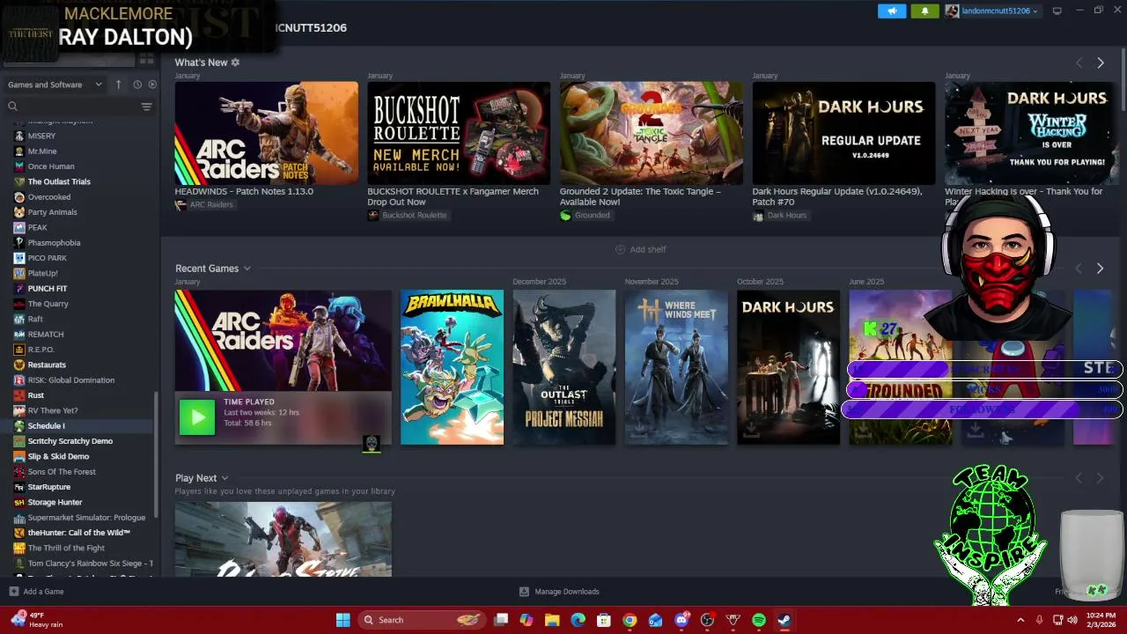Advance the Recent Games shelf with right arrow

pyautogui.click(x=1100, y=269)
